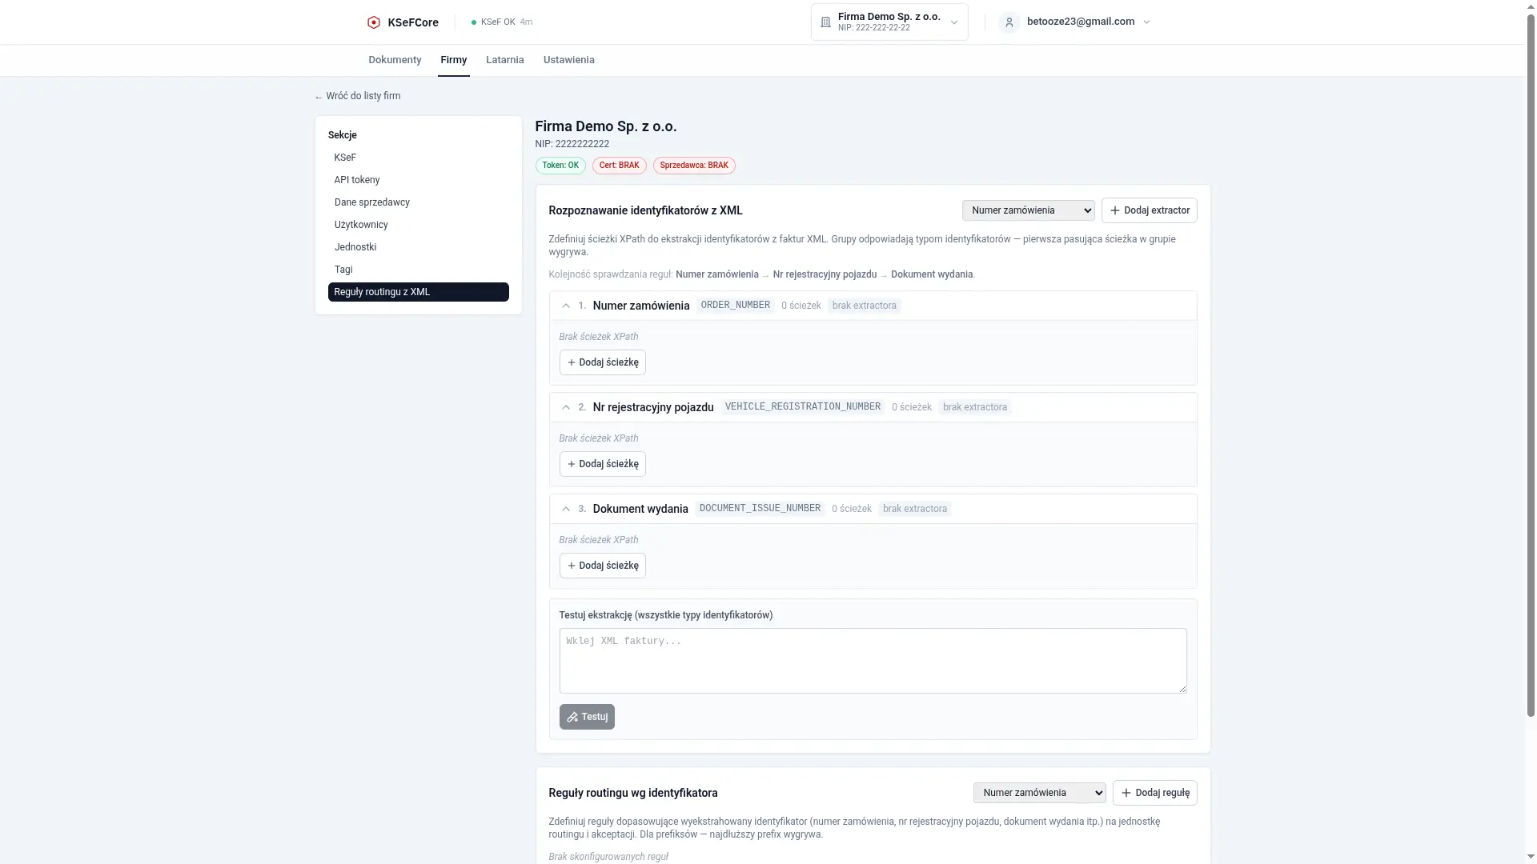The image size is (1537, 864).
Task: Select the KSeF section in the sidebar
Action: pyautogui.click(x=418, y=158)
